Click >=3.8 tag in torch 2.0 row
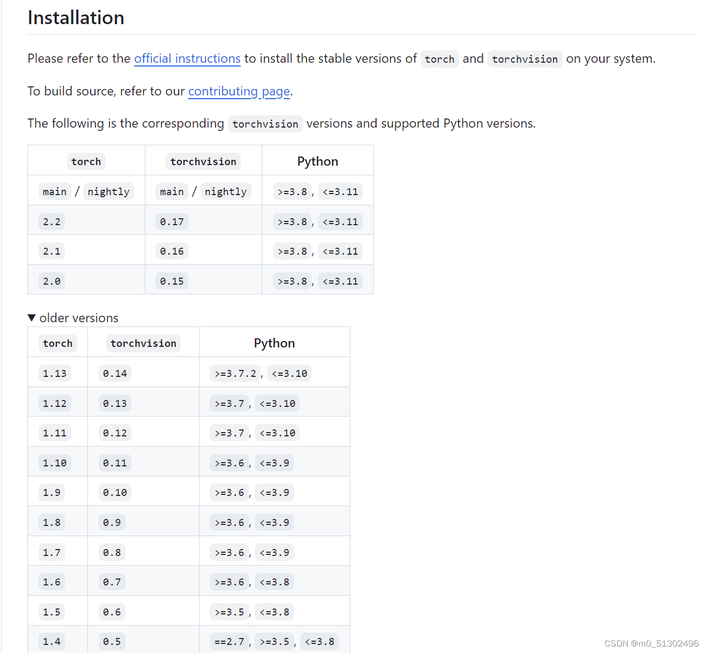 click(292, 281)
